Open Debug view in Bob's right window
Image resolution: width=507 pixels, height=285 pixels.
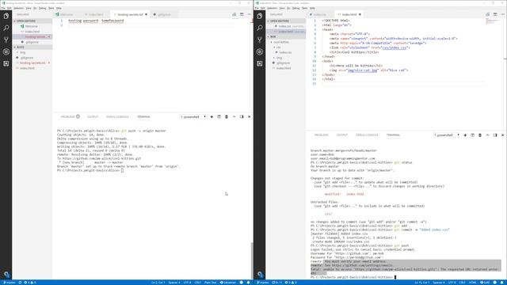pos(260,51)
